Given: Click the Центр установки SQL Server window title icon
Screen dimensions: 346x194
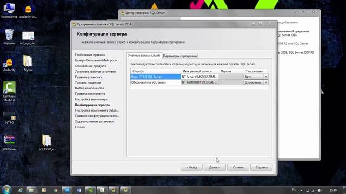Looking at the screenshot, I should [123, 13].
